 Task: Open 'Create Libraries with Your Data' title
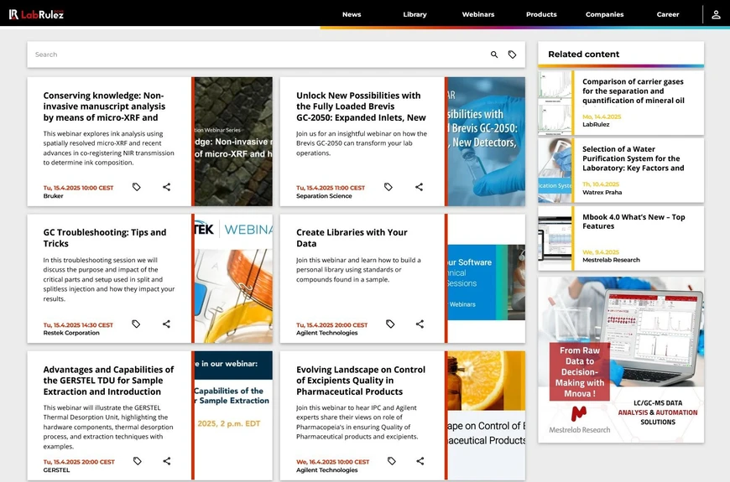pos(352,238)
